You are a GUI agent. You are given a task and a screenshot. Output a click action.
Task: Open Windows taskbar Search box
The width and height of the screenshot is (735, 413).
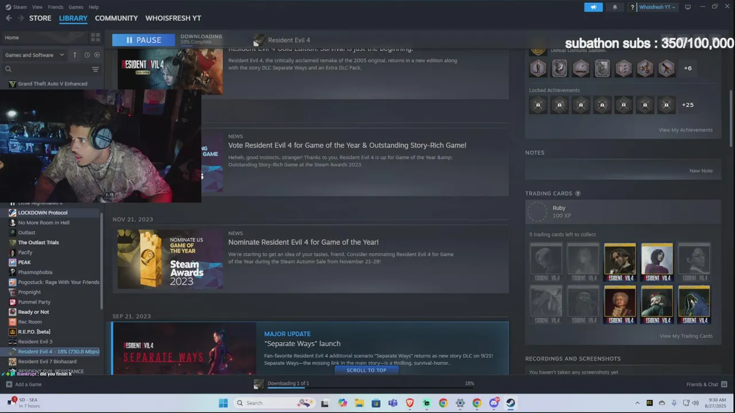pyautogui.click(x=274, y=403)
